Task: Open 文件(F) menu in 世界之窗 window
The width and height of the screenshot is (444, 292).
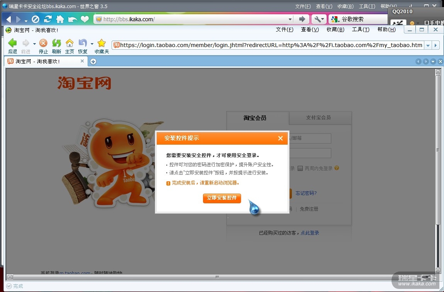Action: 303,7
